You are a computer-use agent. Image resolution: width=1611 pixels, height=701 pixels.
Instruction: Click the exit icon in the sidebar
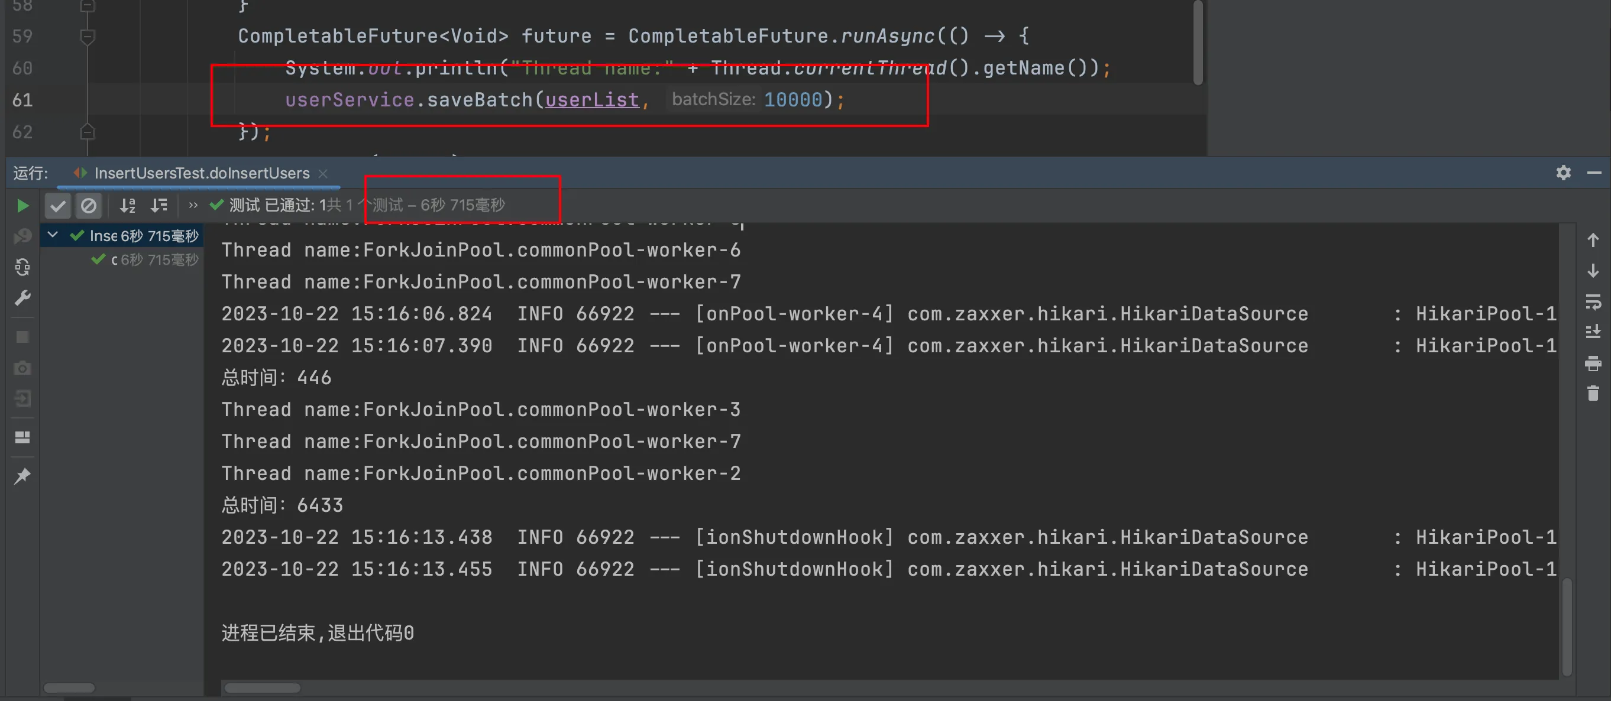[x=22, y=398]
